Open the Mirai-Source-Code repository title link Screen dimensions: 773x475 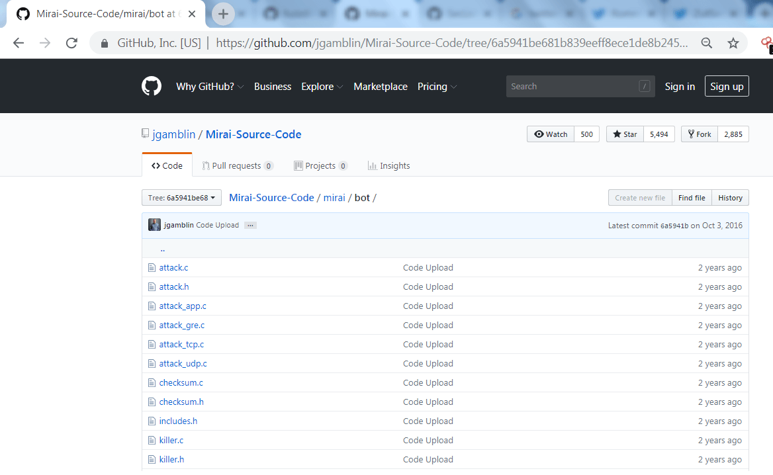(253, 134)
